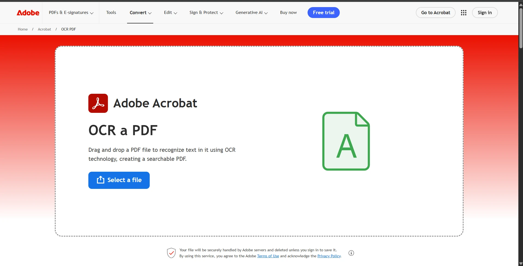
Task: Open the apps grid icon
Action: pos(464,13)
